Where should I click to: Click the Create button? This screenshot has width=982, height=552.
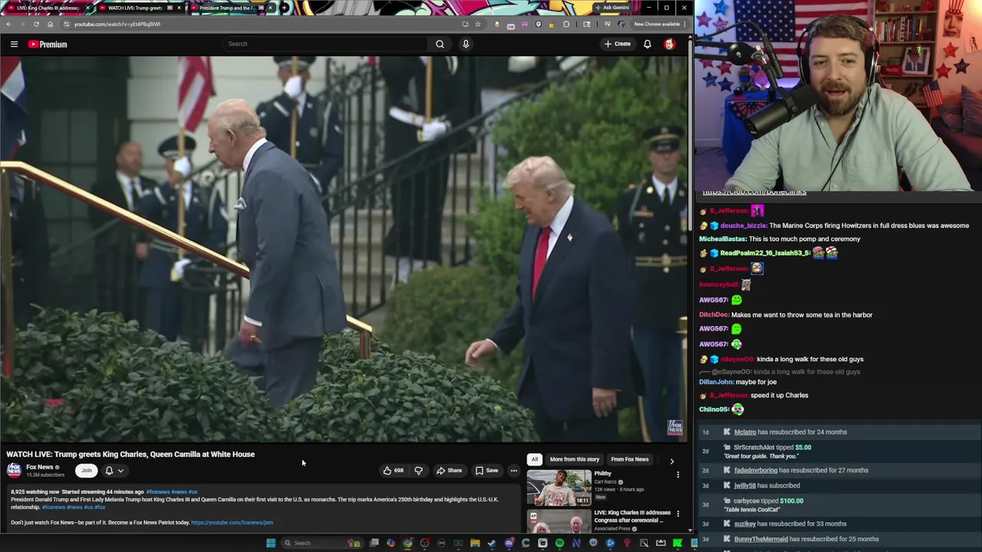click(x=617, y=44)
